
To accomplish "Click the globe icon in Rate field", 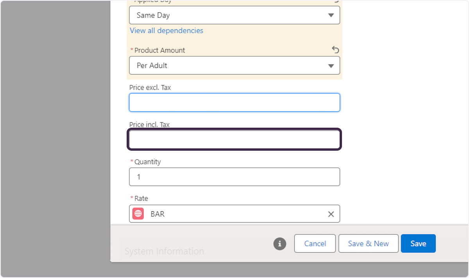I will click(x=138, y=214).
